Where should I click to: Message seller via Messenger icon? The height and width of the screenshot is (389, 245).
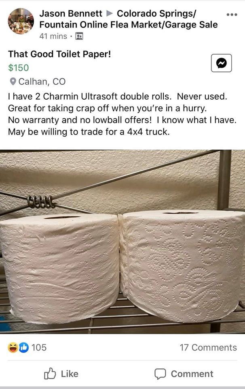[x=222, y=63]
